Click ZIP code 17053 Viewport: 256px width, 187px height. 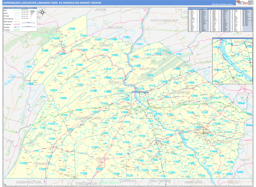(x=121, y=91)
